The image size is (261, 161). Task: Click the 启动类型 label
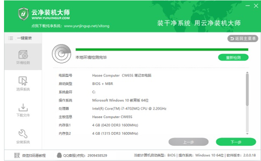(65, 84)
